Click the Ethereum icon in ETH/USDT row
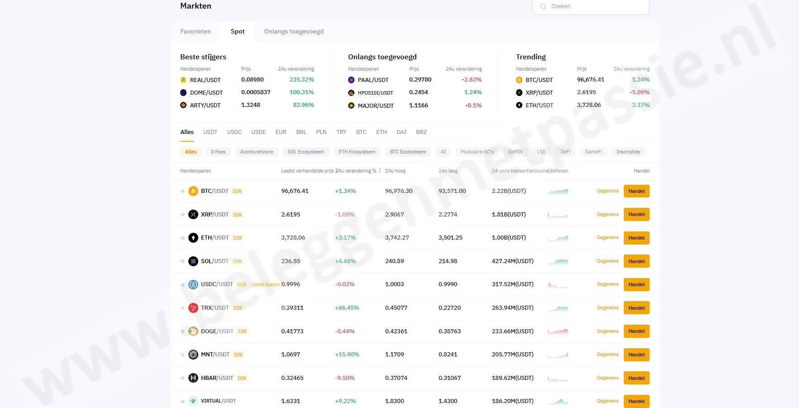The image size is (799, 408). tap(193, 238)
